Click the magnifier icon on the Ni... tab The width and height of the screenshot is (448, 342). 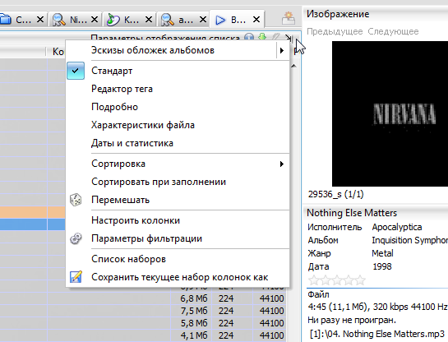59,20
